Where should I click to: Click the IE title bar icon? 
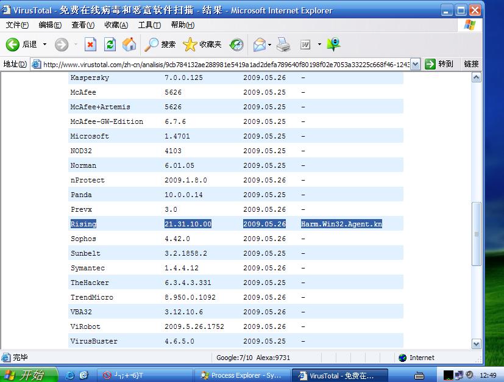5,10
